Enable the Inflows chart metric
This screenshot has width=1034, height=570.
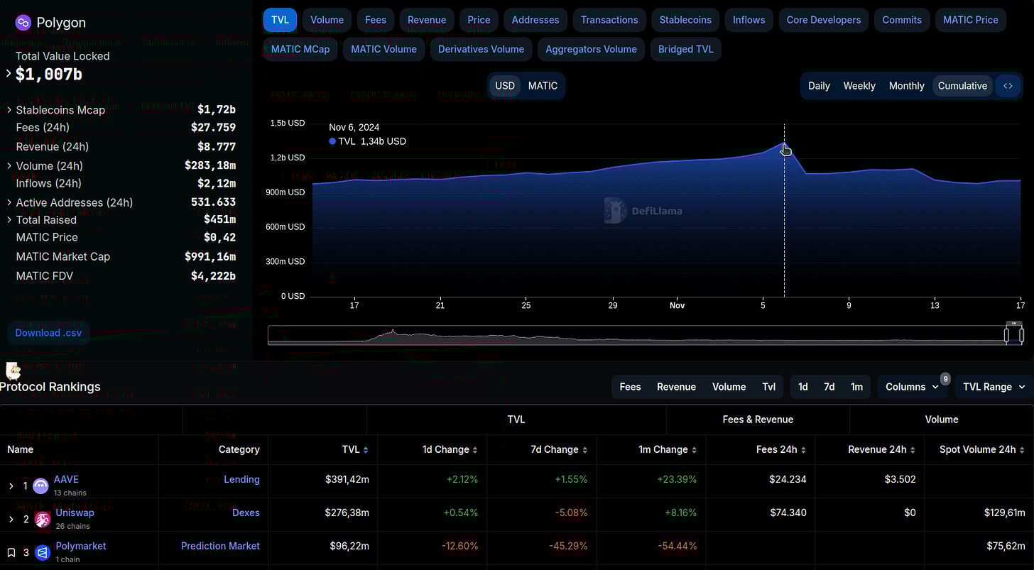[749, 20]
